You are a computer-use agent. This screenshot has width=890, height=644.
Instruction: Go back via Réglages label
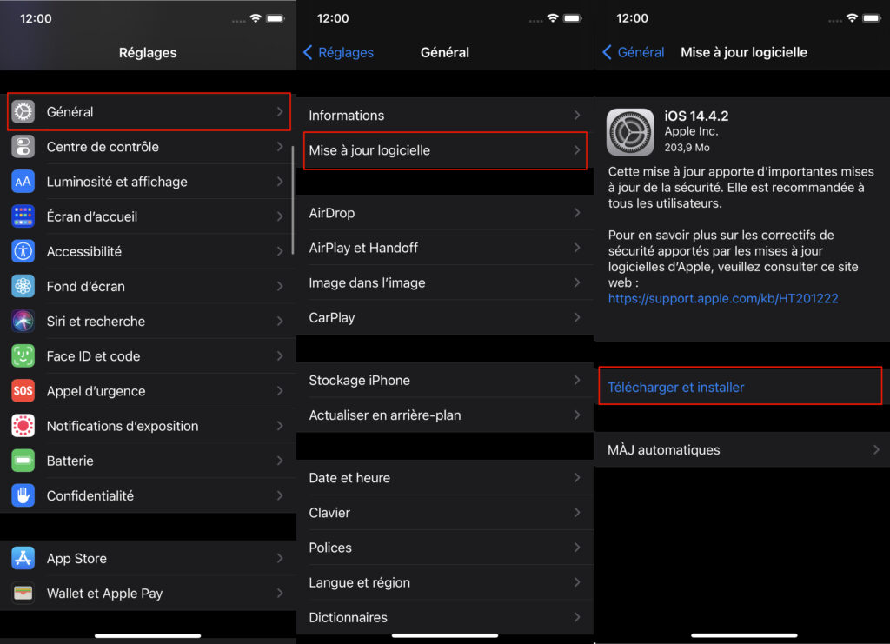coord(346,52)
